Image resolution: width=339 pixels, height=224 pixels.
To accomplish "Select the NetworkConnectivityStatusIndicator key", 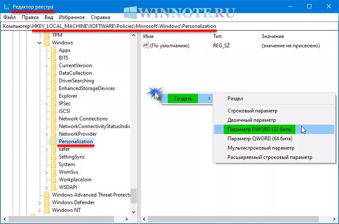I will (x=94, y=126).
